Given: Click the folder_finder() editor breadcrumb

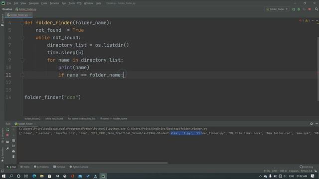Looking at the screenshot, I should tap(32, 119).
